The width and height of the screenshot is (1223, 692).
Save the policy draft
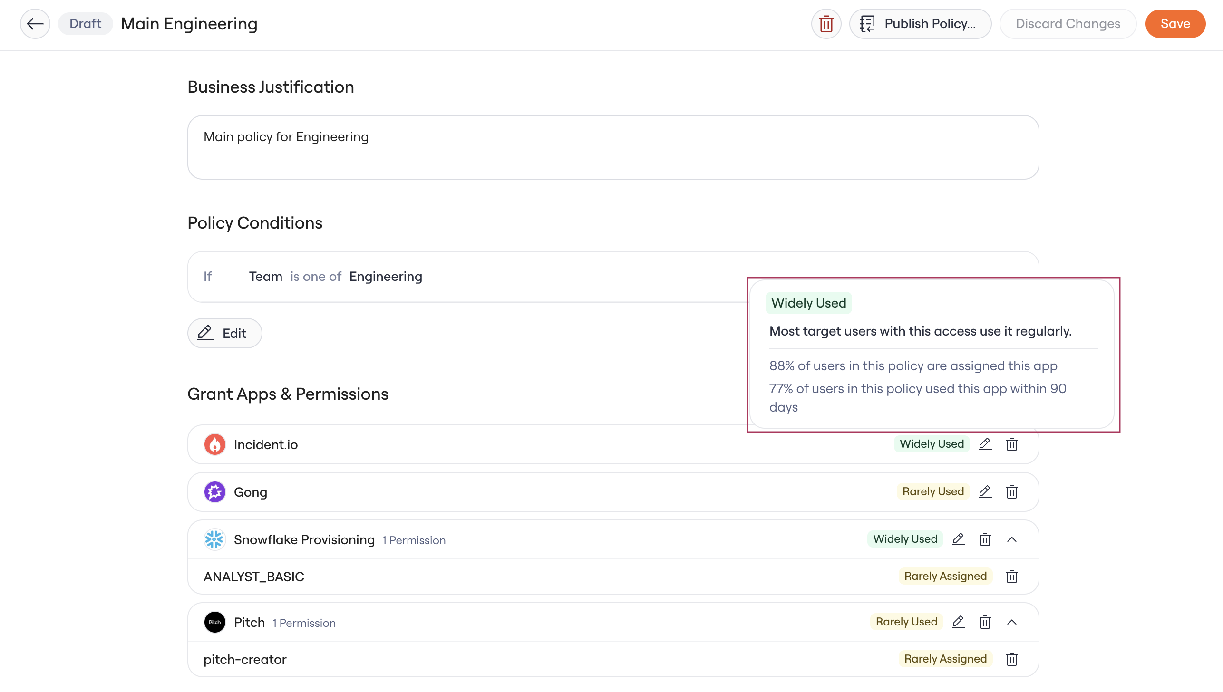tap(1175, 24)
